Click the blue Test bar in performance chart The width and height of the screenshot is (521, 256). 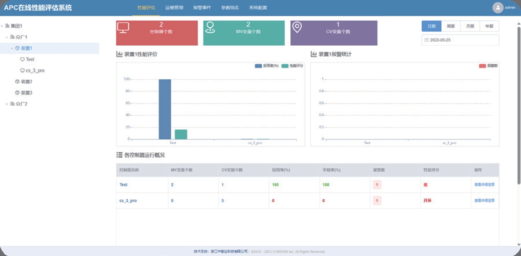pos(165,109)
